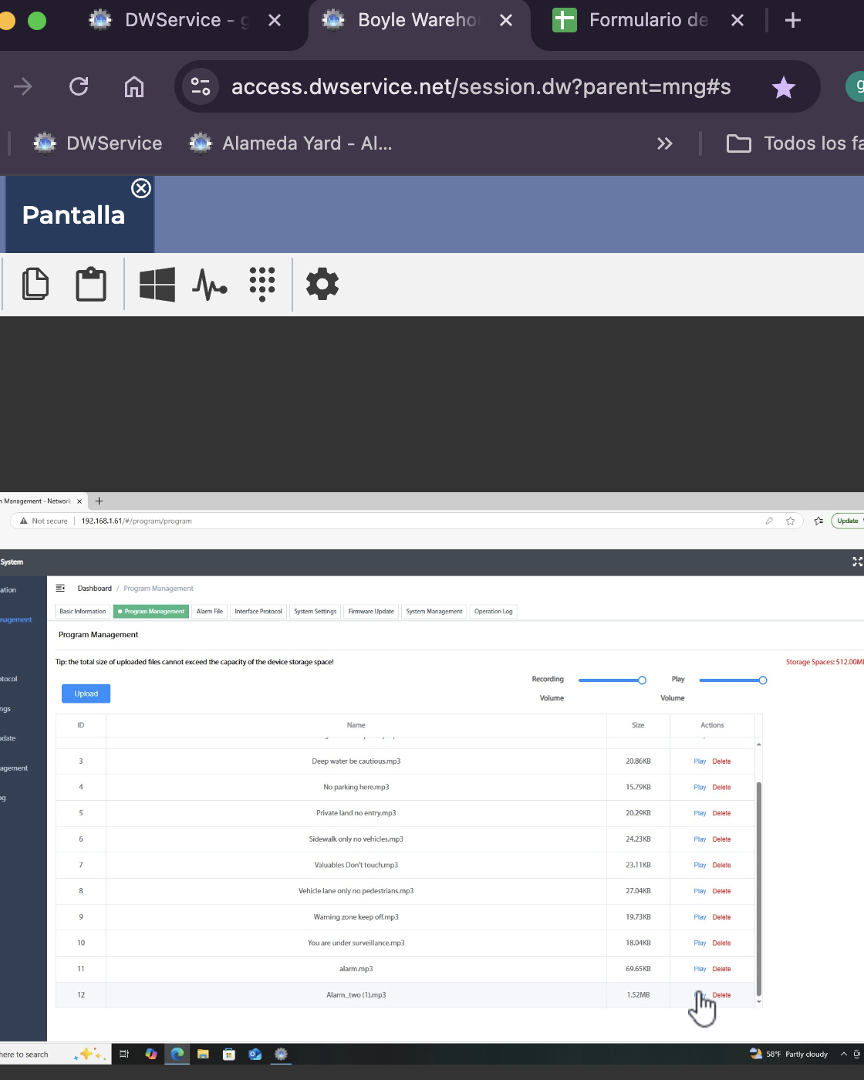Click the 1.52MB size cell
This screenshot has height=1080, width=864.
pyautogui.click(x=638, y=995)
